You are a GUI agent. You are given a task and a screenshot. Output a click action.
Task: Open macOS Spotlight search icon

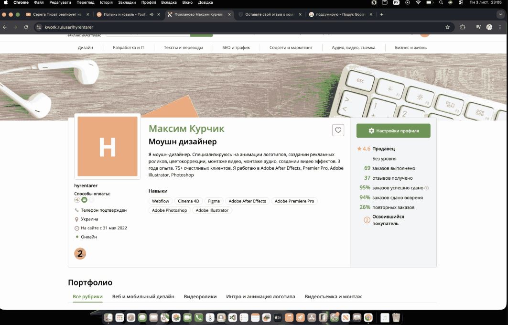441,3
